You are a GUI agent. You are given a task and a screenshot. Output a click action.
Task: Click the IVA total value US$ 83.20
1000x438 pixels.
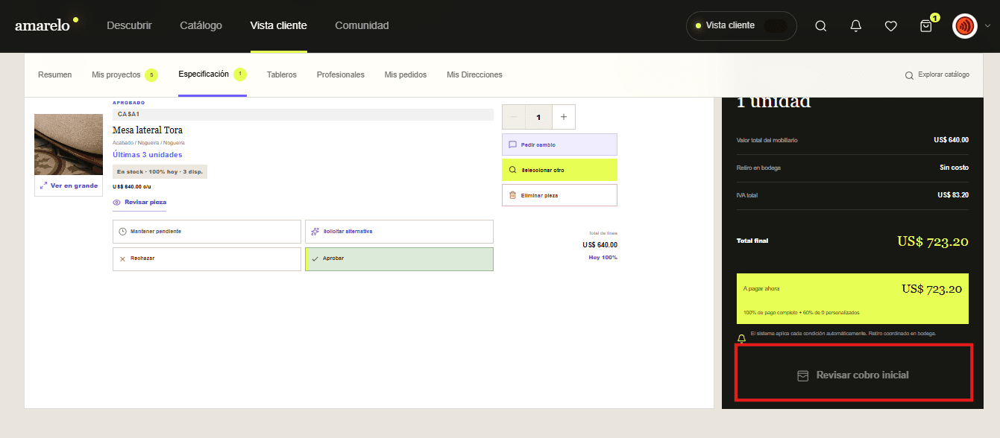(953, 195)
